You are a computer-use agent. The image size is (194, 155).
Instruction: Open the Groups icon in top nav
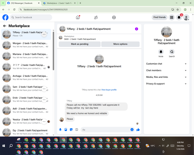(x=114, y=17)
